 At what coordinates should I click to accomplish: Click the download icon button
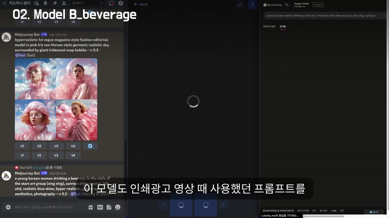pos(252,4)
